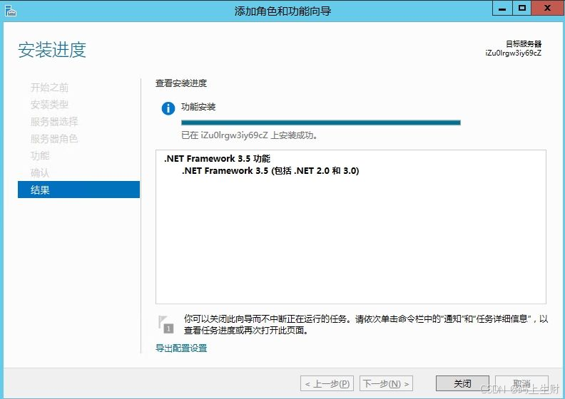The width and height of the screenshot is (565, 399).
Task: Click the 下一步(N) button
Action: point(386,383)
